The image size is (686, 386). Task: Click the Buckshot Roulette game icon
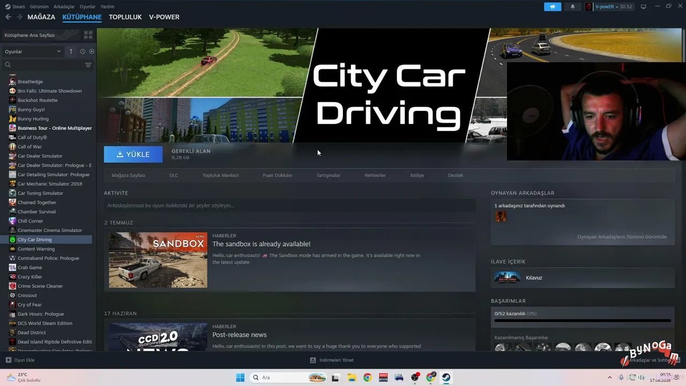12,100
